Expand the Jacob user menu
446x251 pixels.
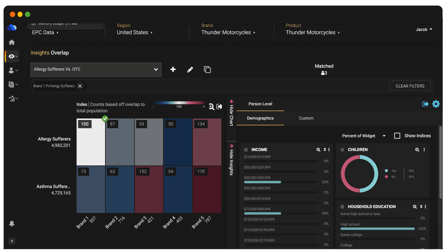(x=424, y=30)
